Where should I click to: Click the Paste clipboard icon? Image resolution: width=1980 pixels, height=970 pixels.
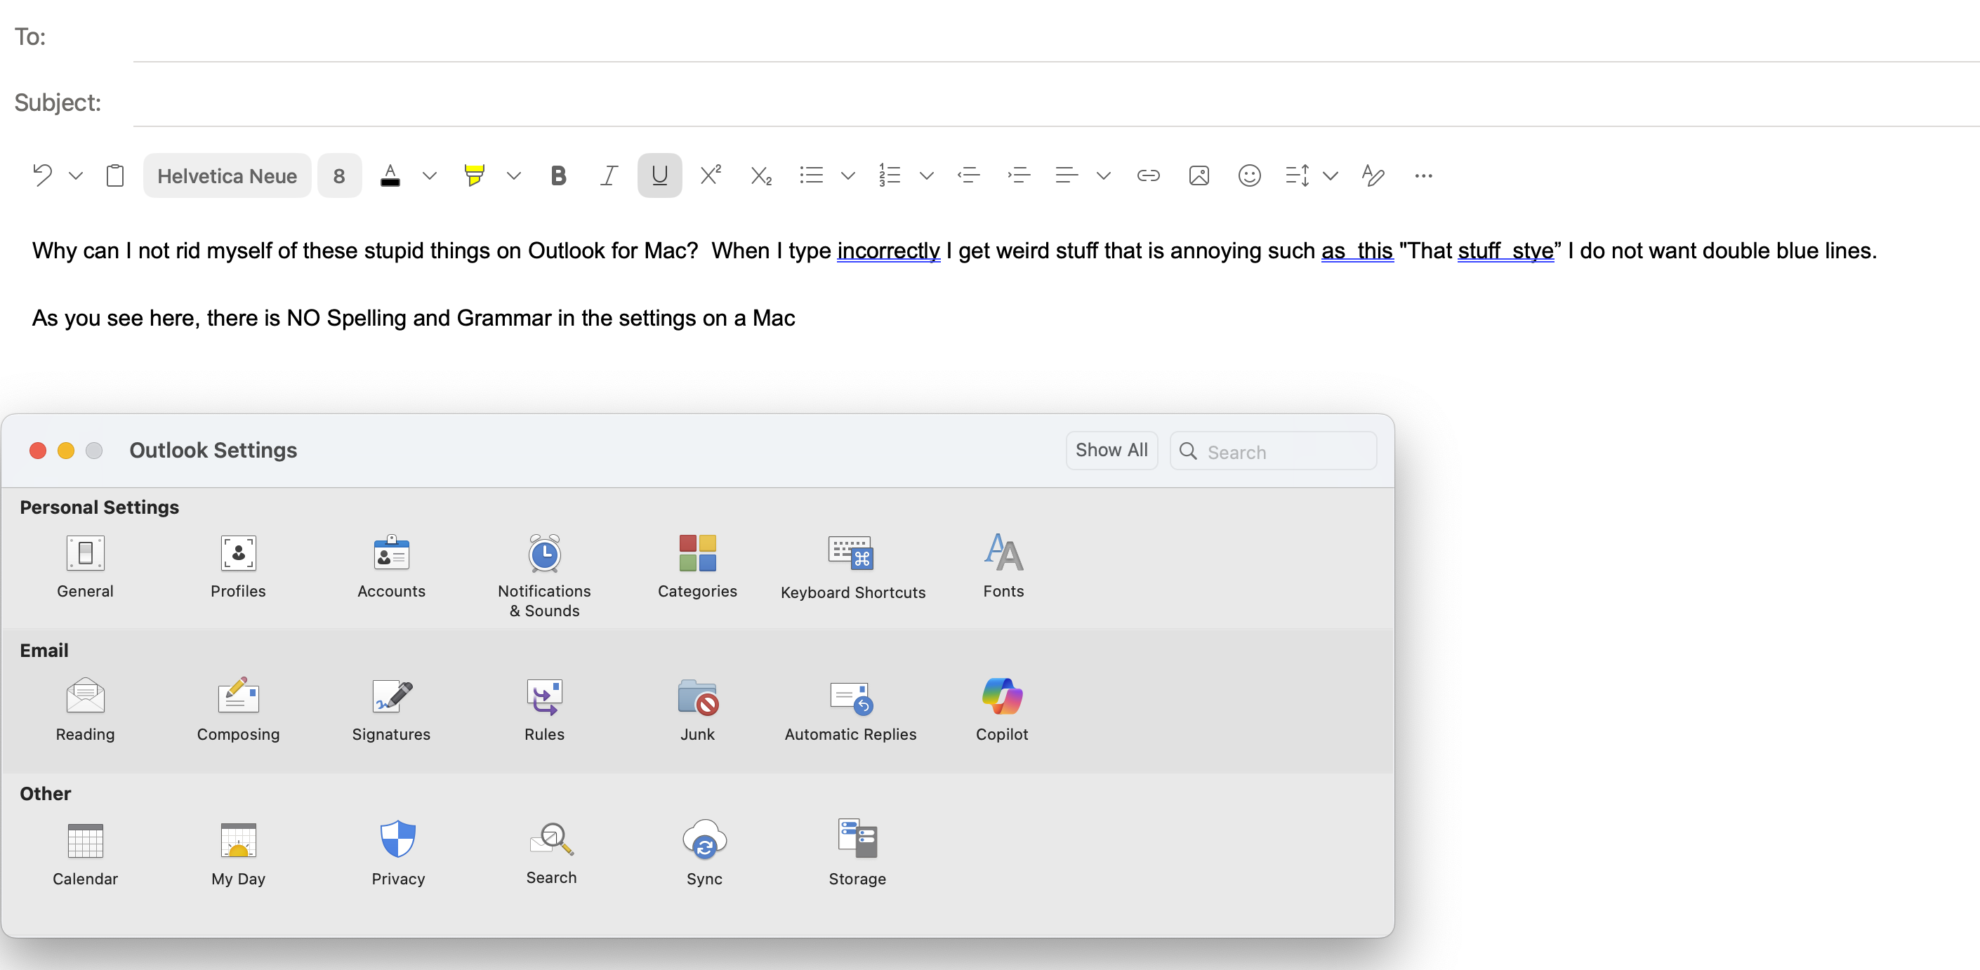pos(115,175)
